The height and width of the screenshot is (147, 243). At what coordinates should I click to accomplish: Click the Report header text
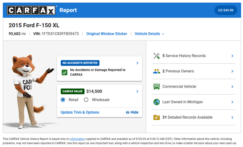point(68,10)
